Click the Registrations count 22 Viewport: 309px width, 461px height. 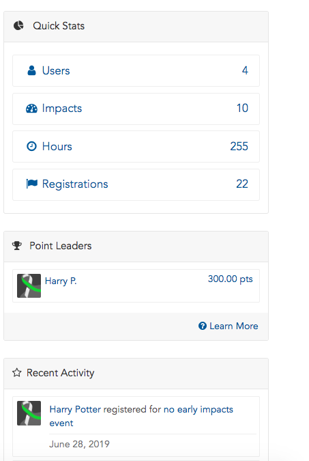pyautogui.click(x=242, y=184)
